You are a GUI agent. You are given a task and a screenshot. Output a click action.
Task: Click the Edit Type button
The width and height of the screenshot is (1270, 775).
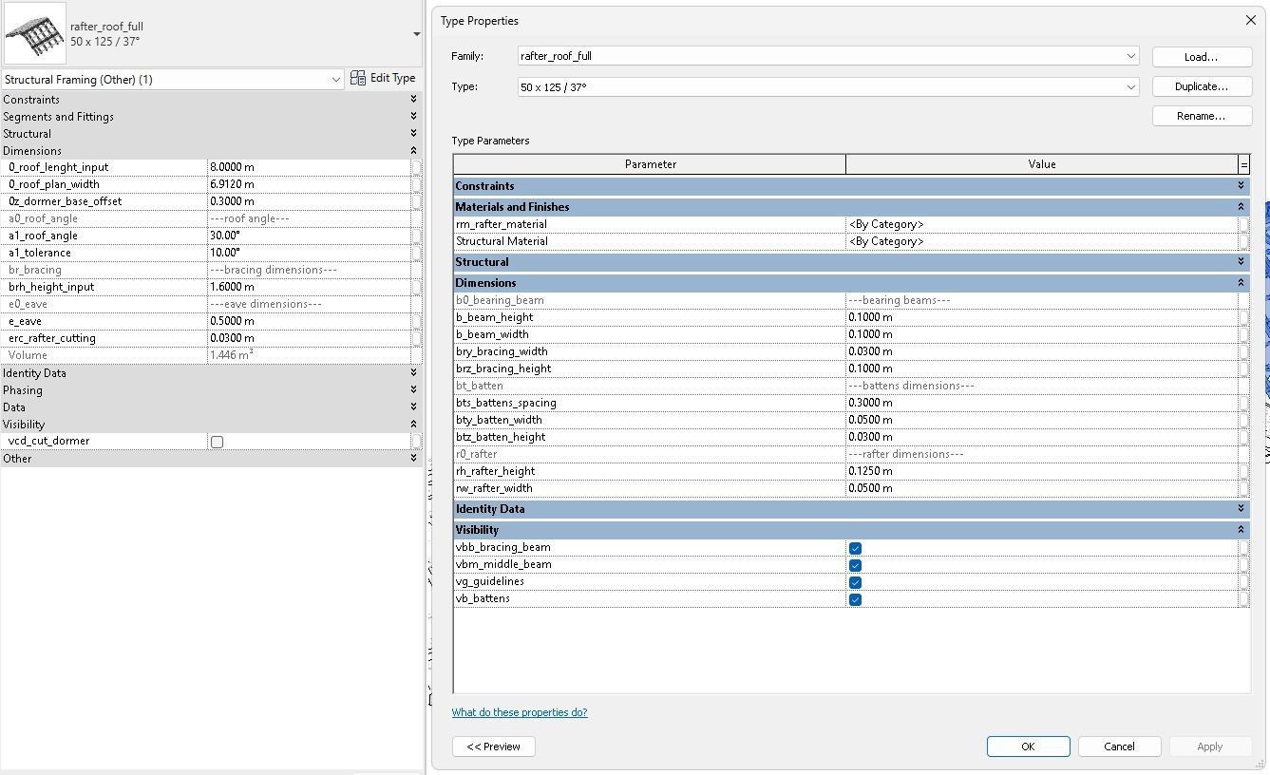click(x=383, y=79)
